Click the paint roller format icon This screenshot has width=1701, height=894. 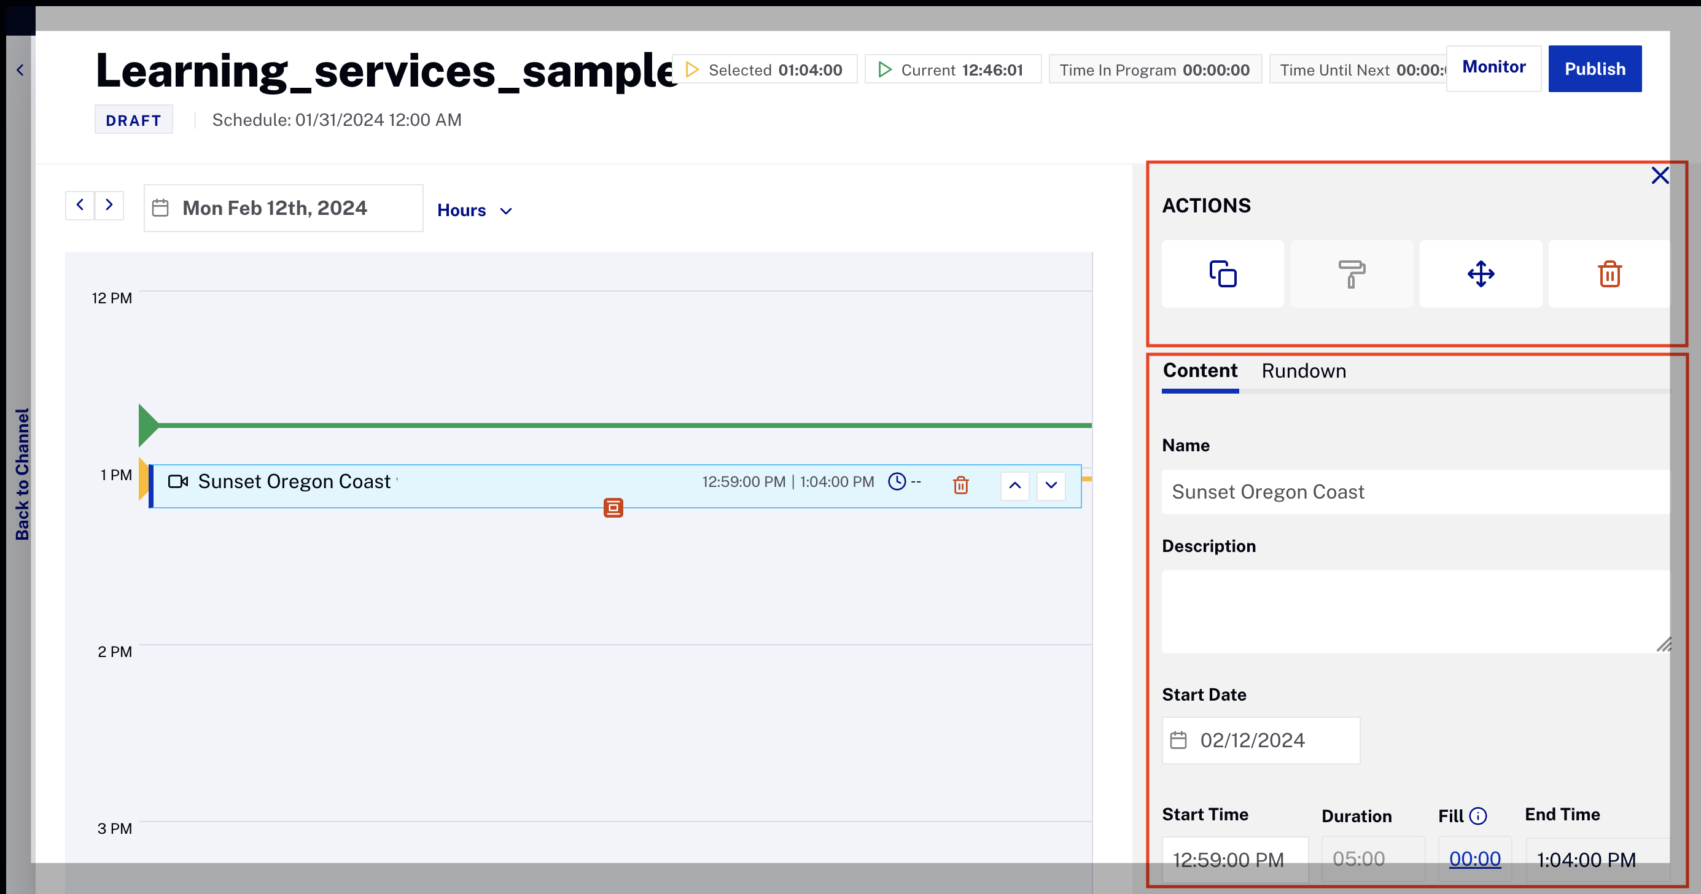click(1351, 273)
